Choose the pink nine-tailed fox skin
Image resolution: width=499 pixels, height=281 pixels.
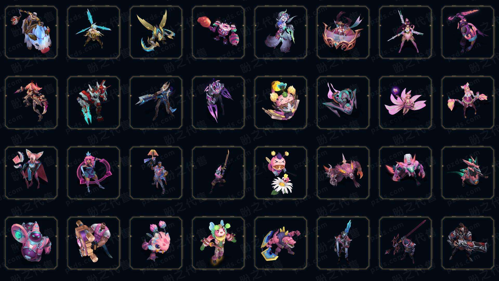pos(405,103)
